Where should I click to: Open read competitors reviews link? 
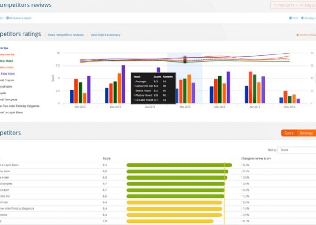(x=66, y=35)
